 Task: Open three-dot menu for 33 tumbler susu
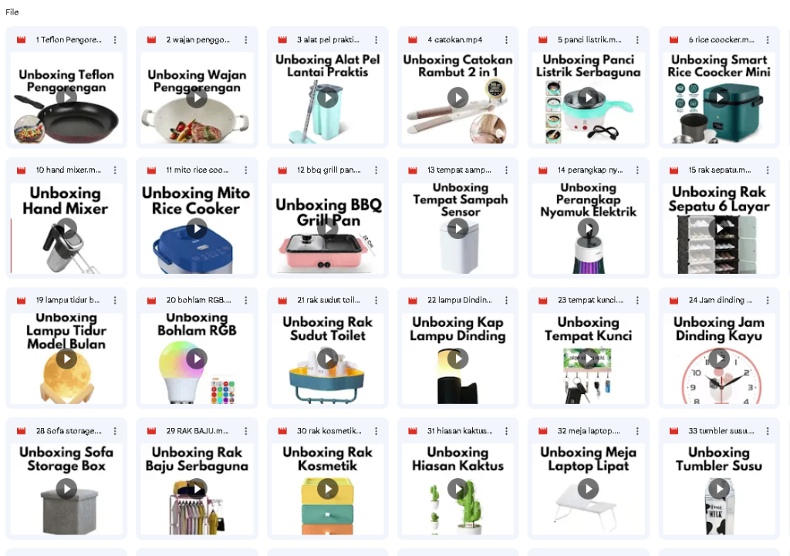[768, 431]
